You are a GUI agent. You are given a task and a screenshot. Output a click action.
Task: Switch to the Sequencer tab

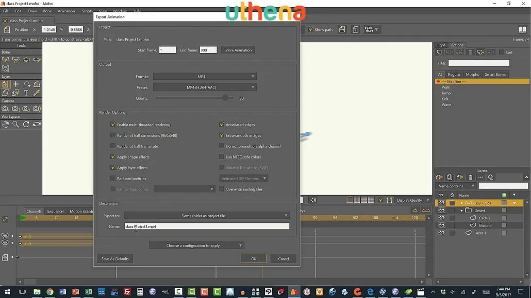click(55, 212)
